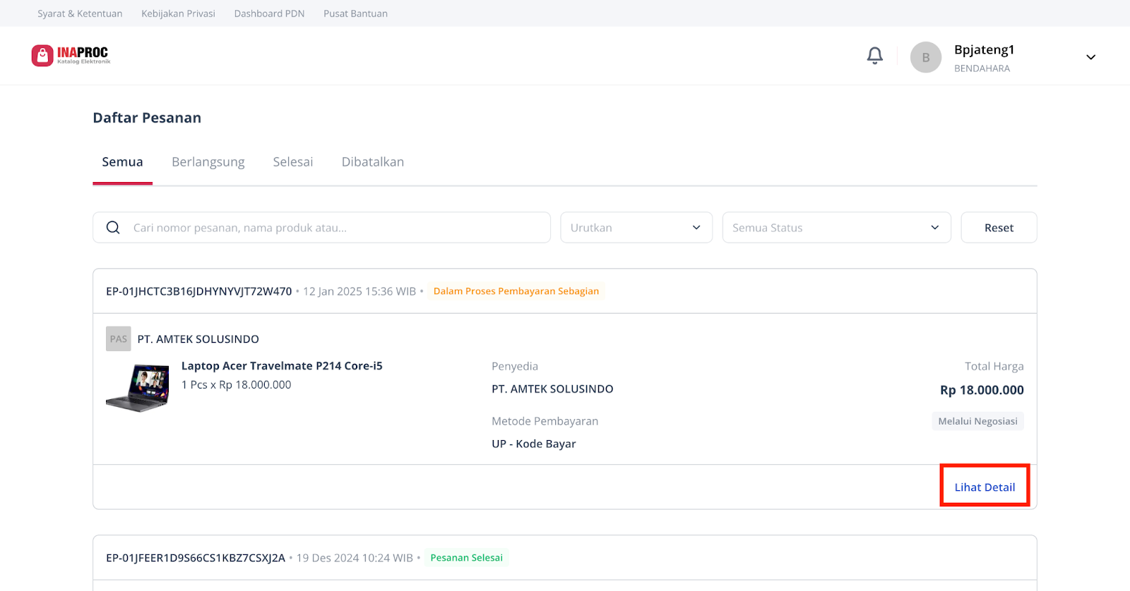The height and width of the screenshot is (591, 1130).
Task: Click order number EP-01JHCTC3B16JDHYNYVJT72W470
Action: pyautogui.click(x=198, y=291)
